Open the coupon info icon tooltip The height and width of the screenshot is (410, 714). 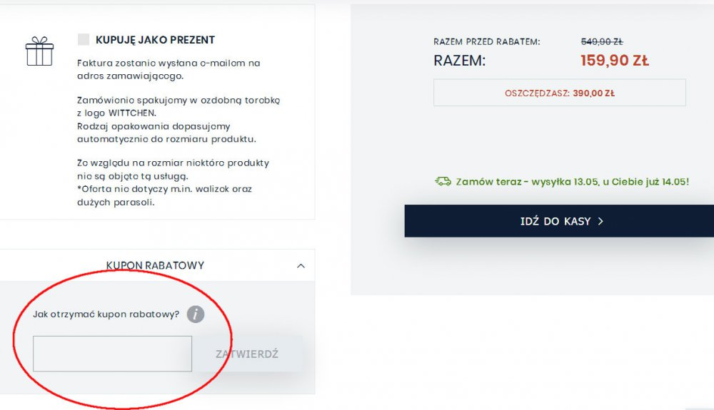click(x=196, y=314)
